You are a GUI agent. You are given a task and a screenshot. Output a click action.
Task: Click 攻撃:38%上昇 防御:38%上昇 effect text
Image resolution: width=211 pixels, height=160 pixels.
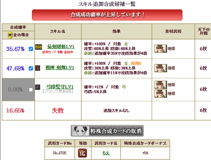[109, 68]
